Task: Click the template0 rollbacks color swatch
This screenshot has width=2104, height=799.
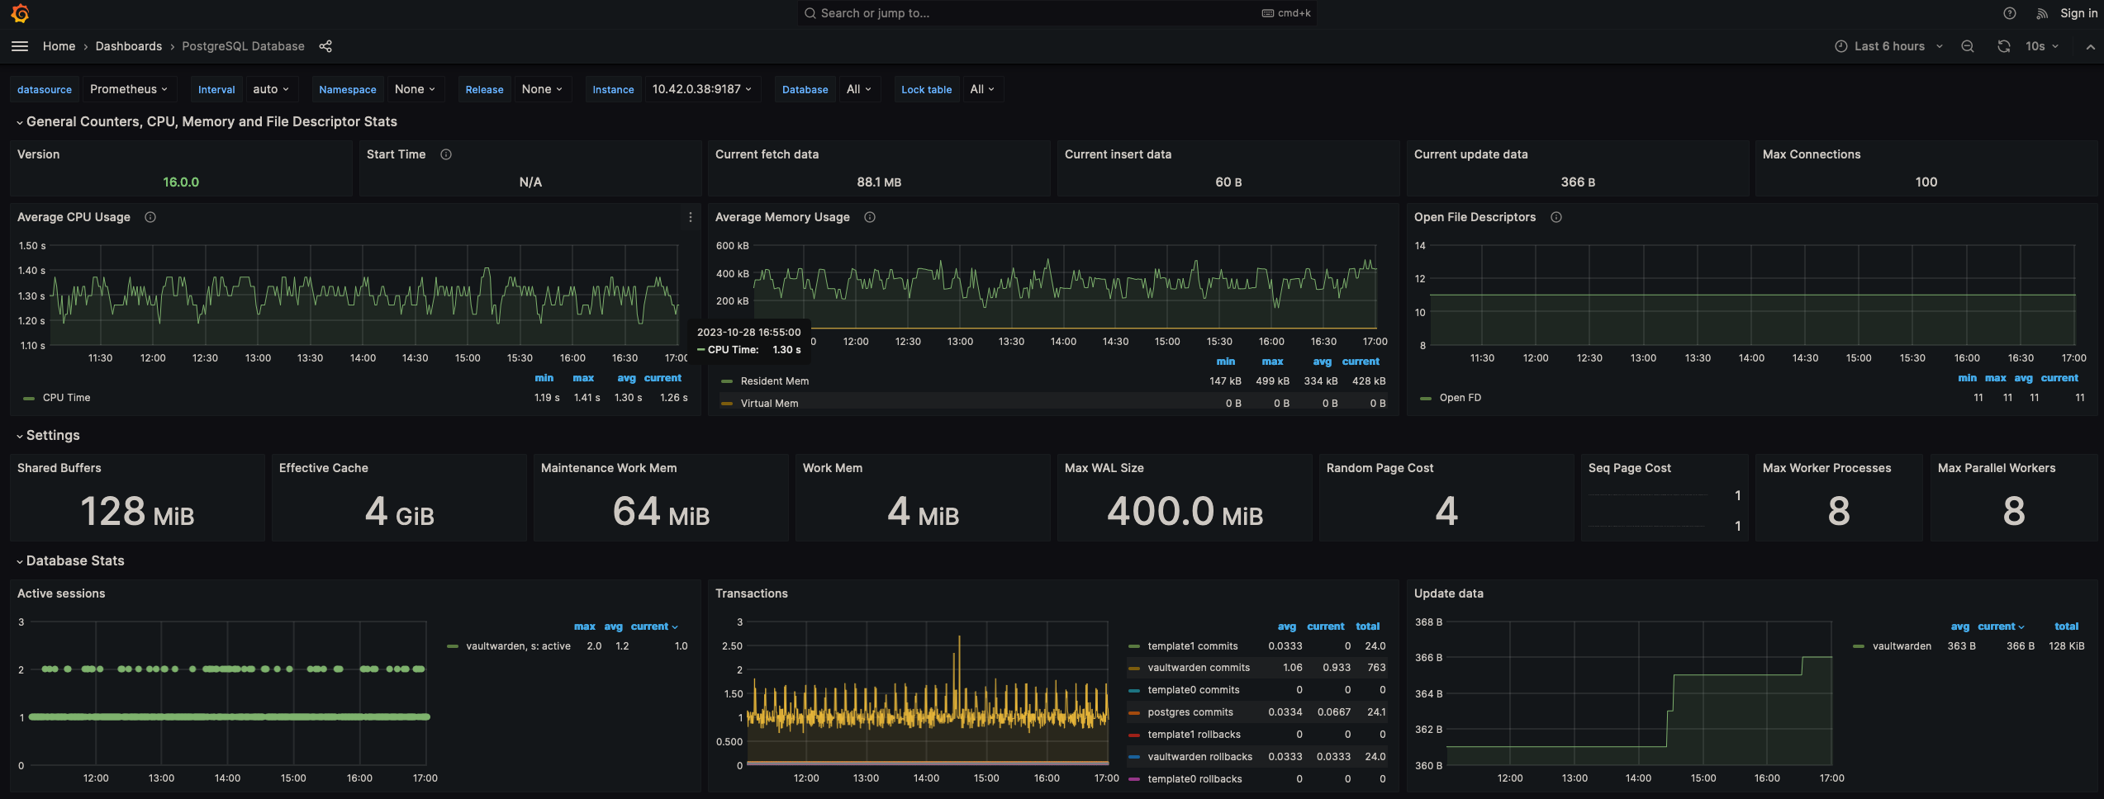Action: (1134, 779)
